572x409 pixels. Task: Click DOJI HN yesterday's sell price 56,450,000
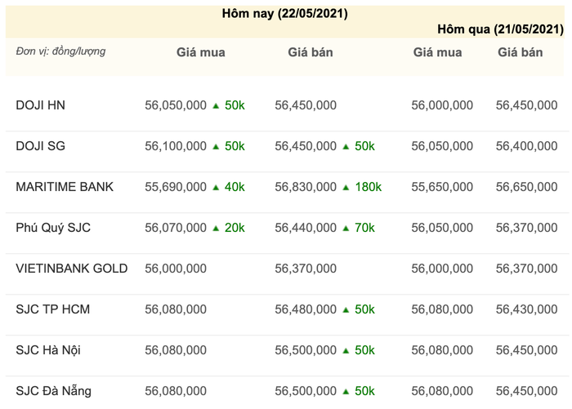pos(526,105)
